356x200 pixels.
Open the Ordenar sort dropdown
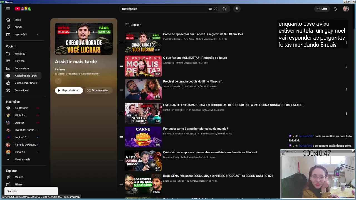pos(133,25)
